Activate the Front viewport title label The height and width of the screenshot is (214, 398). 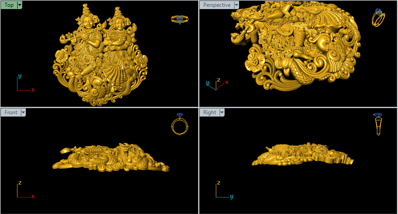click(x=11, y=112)
